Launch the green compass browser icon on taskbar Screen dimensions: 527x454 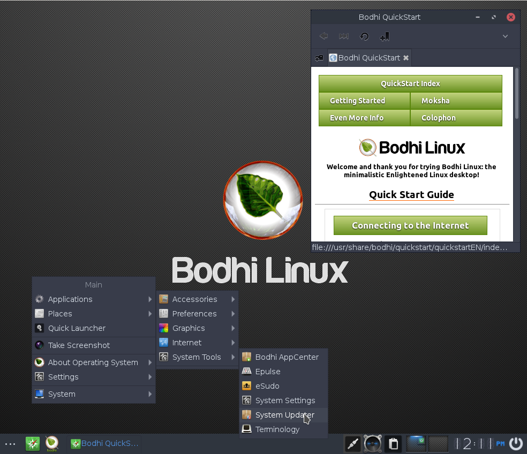(x=33, y=444)
